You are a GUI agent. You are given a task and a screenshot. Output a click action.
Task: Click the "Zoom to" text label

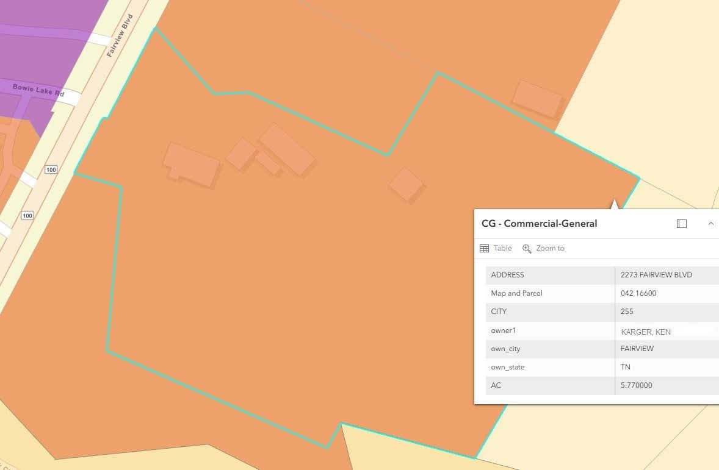click(550, 248)
